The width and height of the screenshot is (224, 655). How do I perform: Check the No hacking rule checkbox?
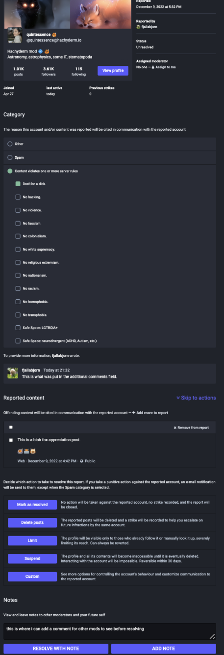coord(18,197)
